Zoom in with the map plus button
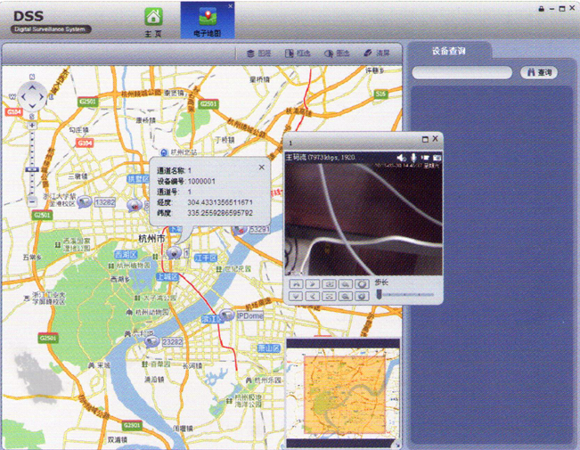This screenshot has height=450, width=580. pyautogui.click(x=32, y=126)
